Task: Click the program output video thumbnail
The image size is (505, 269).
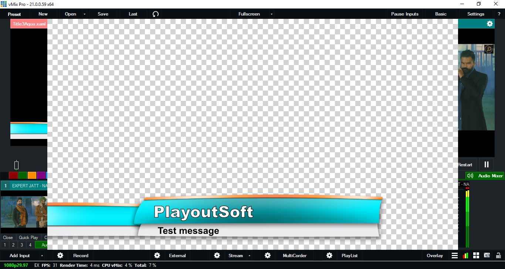Action: coord(476,87)
